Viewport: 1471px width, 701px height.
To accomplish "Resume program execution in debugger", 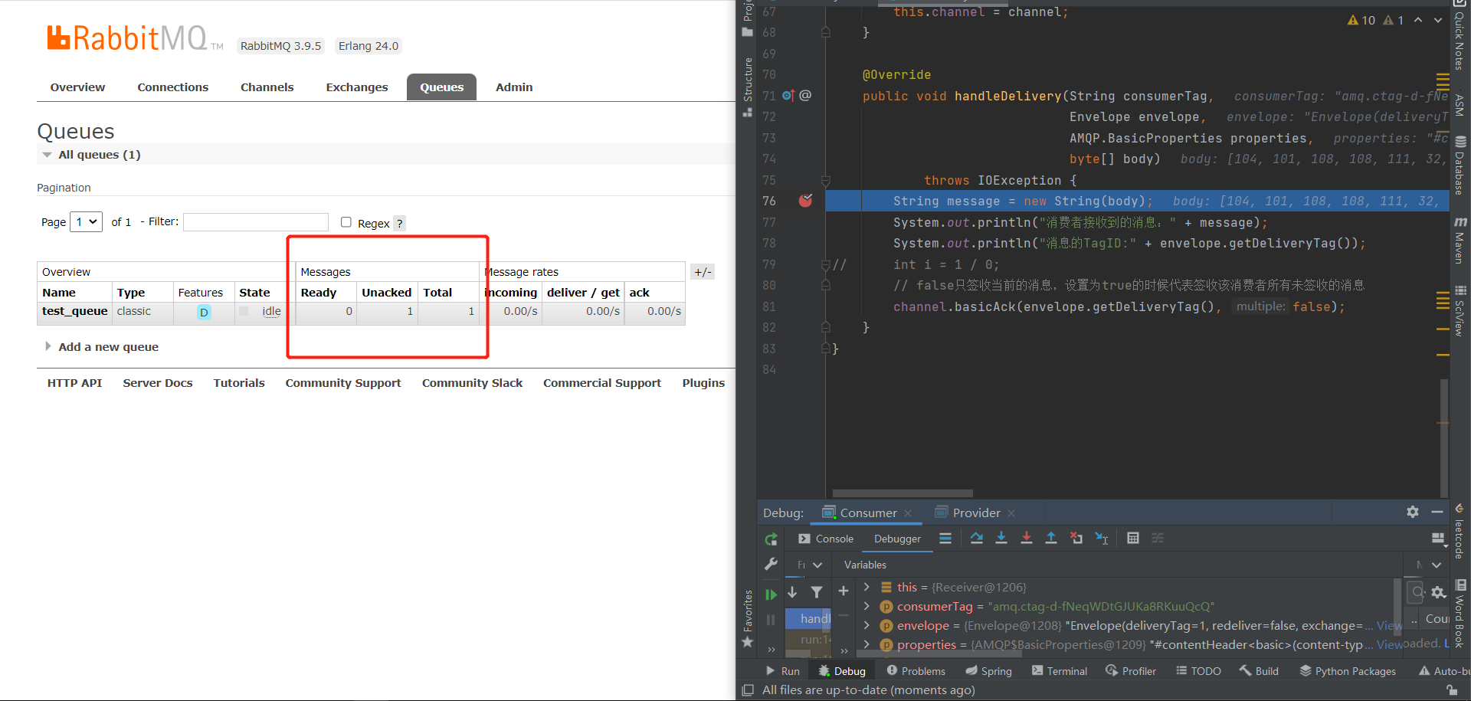I will click(x=771, y=595).
